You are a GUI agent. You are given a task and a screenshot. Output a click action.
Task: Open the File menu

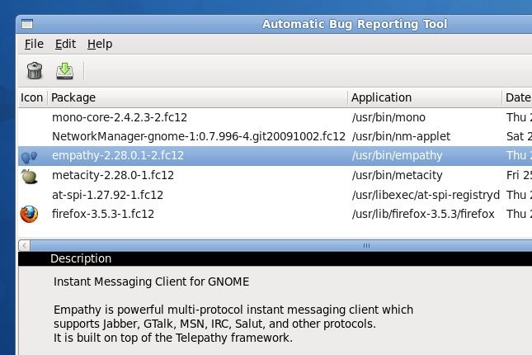coord(34,44)
